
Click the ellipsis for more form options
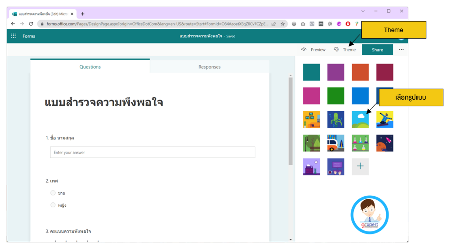(401, 49)
